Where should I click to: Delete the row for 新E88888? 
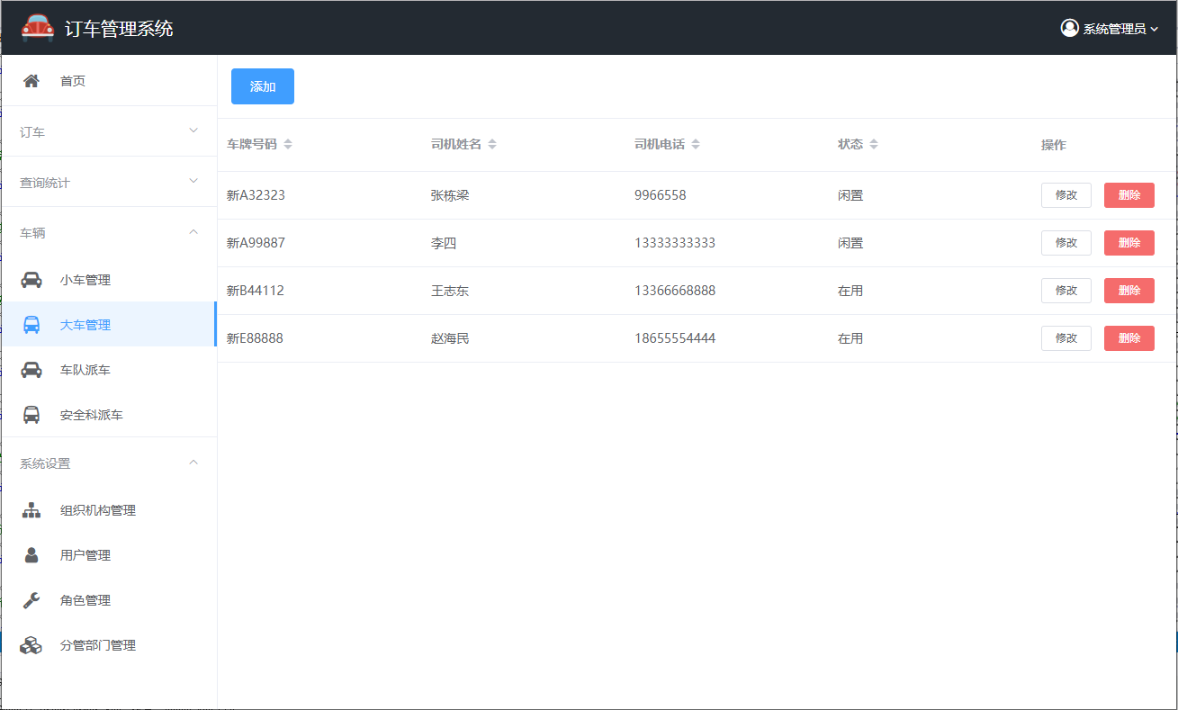click(1129, 338)
